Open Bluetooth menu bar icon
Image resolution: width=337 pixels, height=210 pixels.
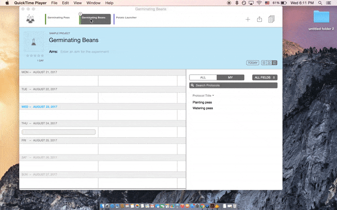pos(237,3)
